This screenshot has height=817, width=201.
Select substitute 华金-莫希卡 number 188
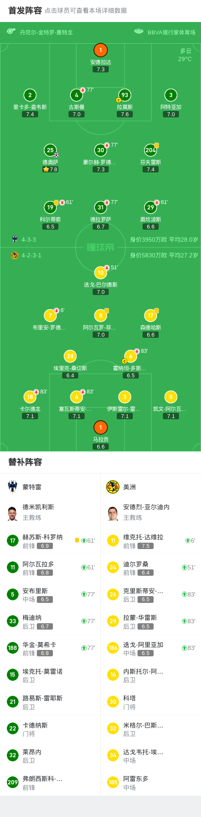click(x=13, y=648)
